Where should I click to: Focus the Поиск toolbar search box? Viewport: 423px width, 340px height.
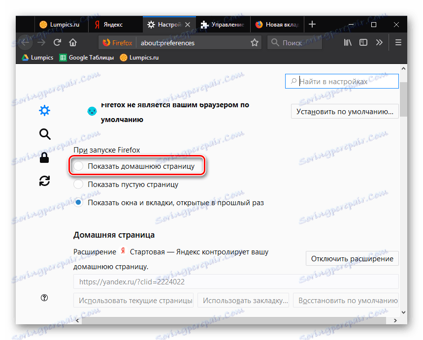pyautogui.click(x=294, y=43)
